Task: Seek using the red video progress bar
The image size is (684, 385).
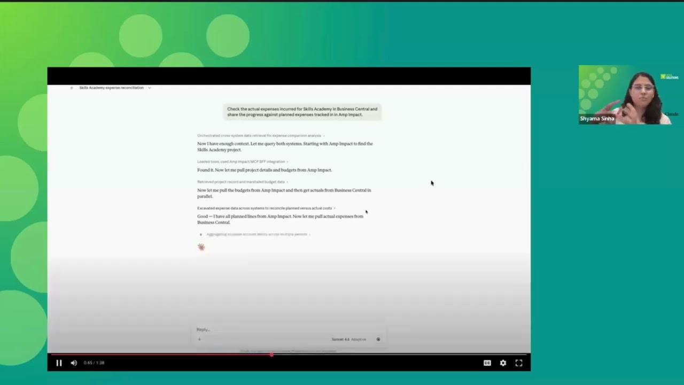Action: click(289, 355)
